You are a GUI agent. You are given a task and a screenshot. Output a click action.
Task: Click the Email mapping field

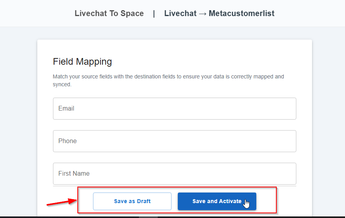(x=175, y=109)
